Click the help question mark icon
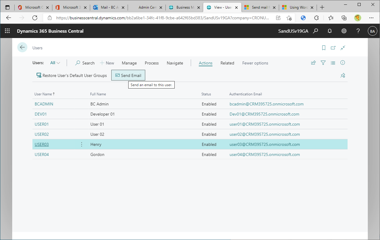380x240 pixels. point(358,31)
